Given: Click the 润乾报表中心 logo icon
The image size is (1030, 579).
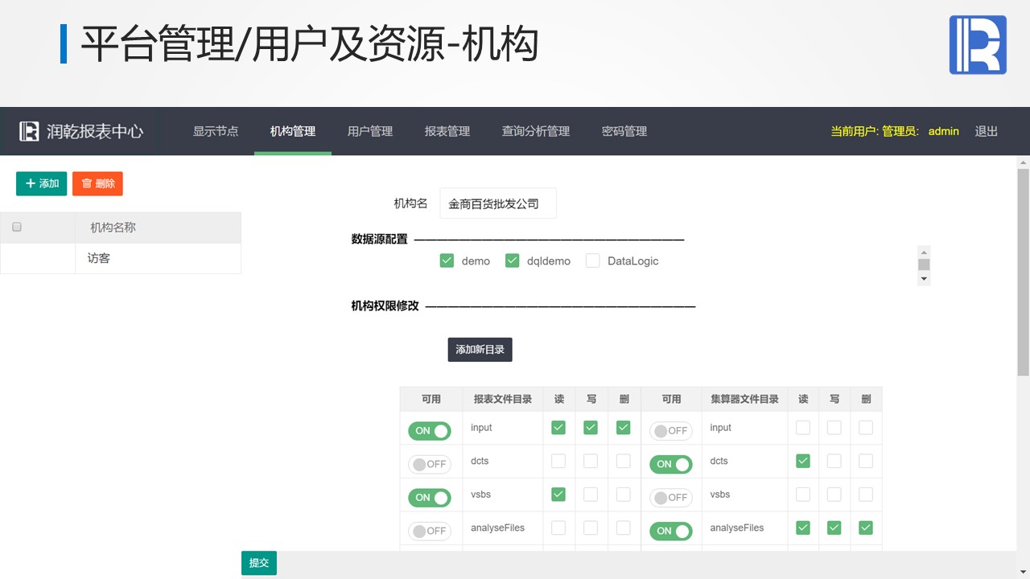Looking at the screenshot, I should pos(30,131).
